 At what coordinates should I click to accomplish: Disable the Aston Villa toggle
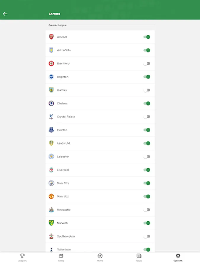[x=147, y=50]
